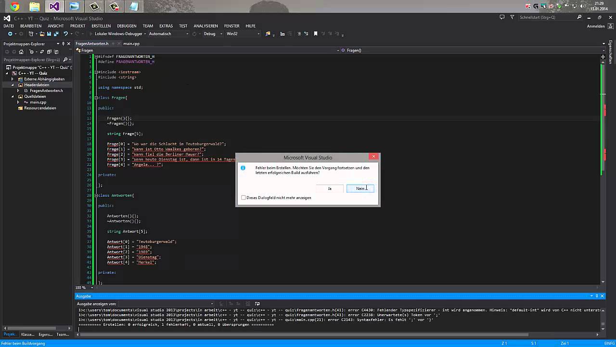
Task: Click the account avatar icon next to Anmelden
Action: (x=609, y=26)
